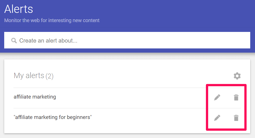Viewport: 255px width, 138px height.
Task: Click the alert count "(2)"
Action: pos(49,76)
